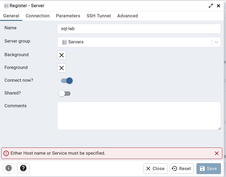This screenshot has height=177, width=226.
Task: Choose a Foreground color swatch
Action: [61, 68]
